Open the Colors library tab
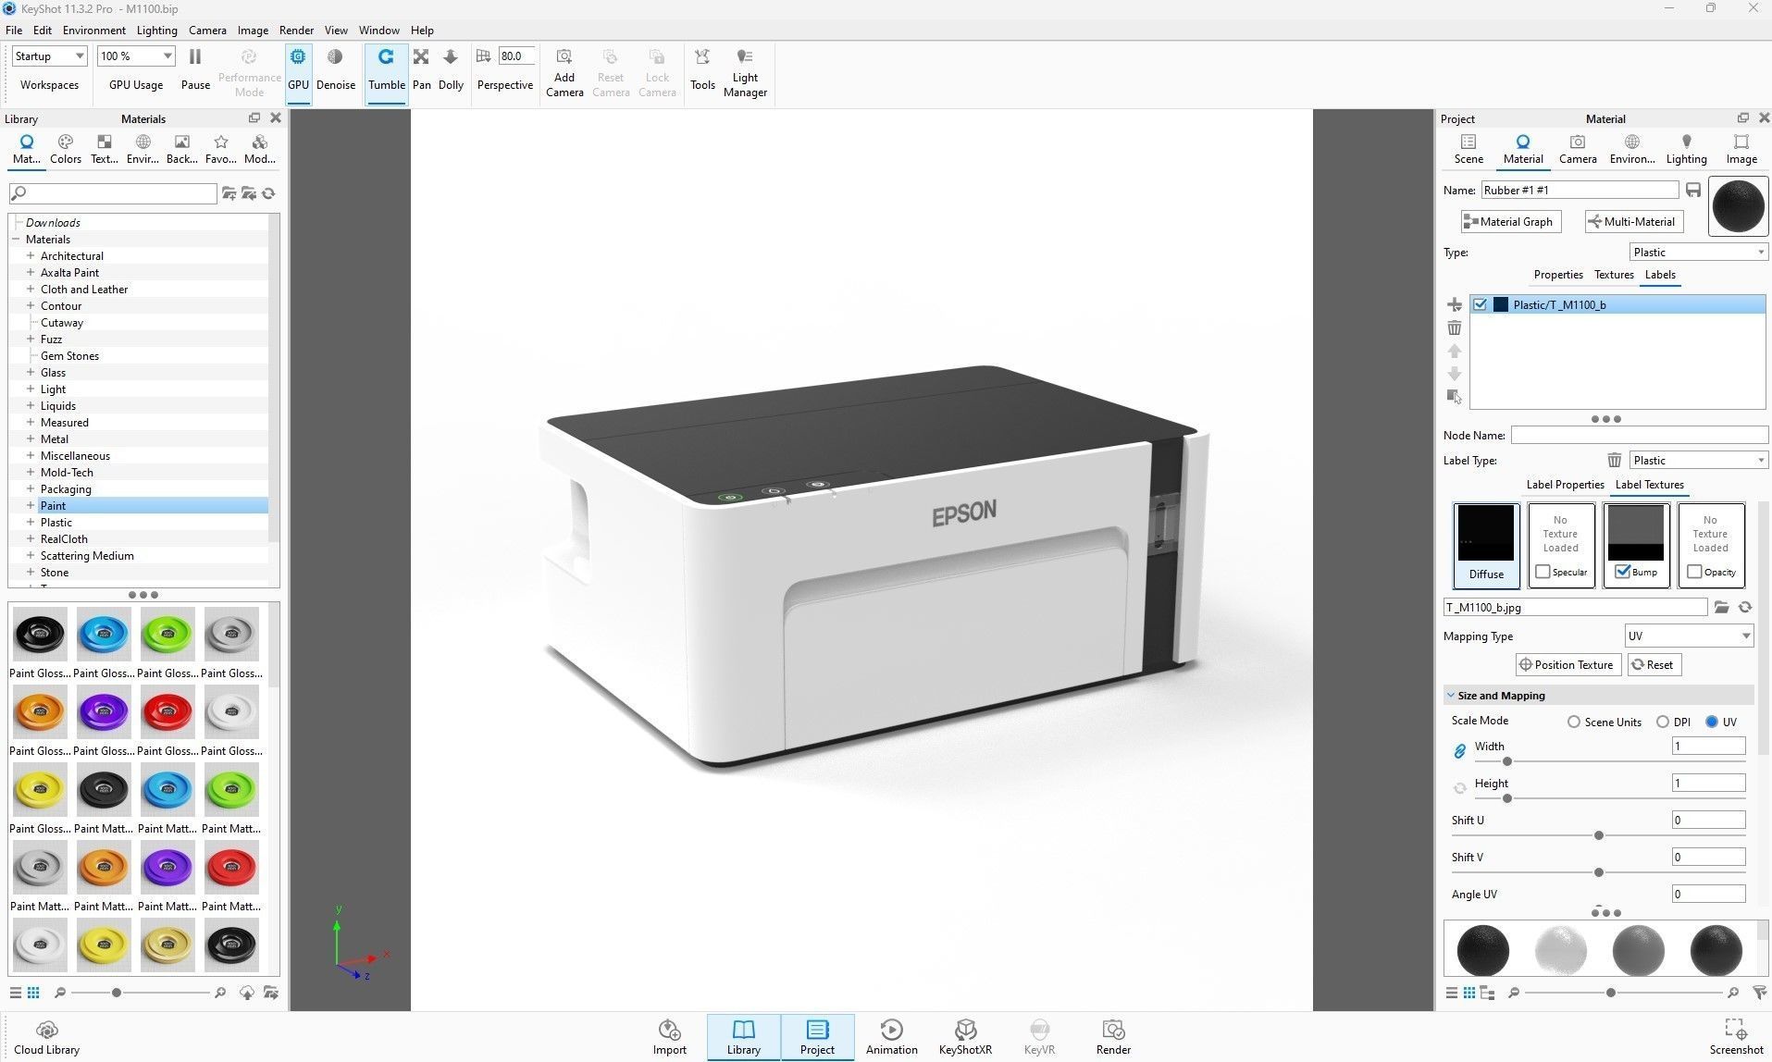Screen dimensions: 1772x1062 click(x=65, y=149)
